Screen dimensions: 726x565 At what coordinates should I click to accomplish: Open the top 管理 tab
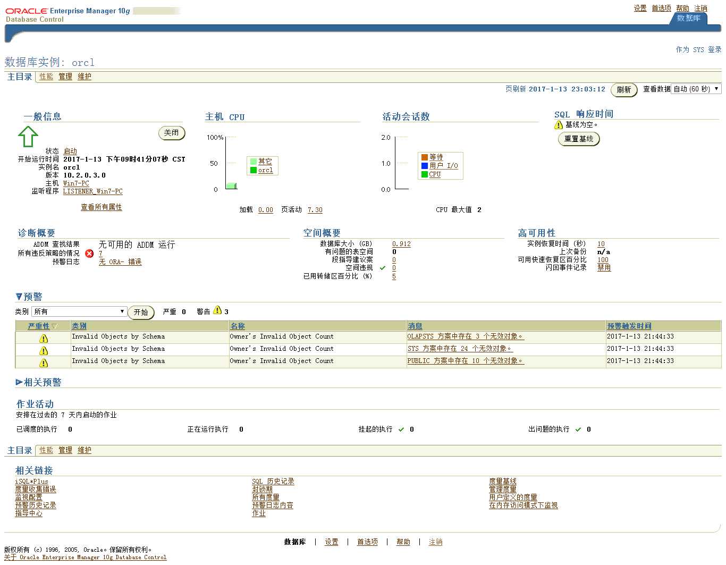[65, 77]
